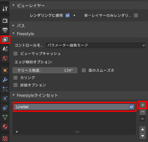
Task: Open the Scene properties tab
Action: click(x=5, y=49)
